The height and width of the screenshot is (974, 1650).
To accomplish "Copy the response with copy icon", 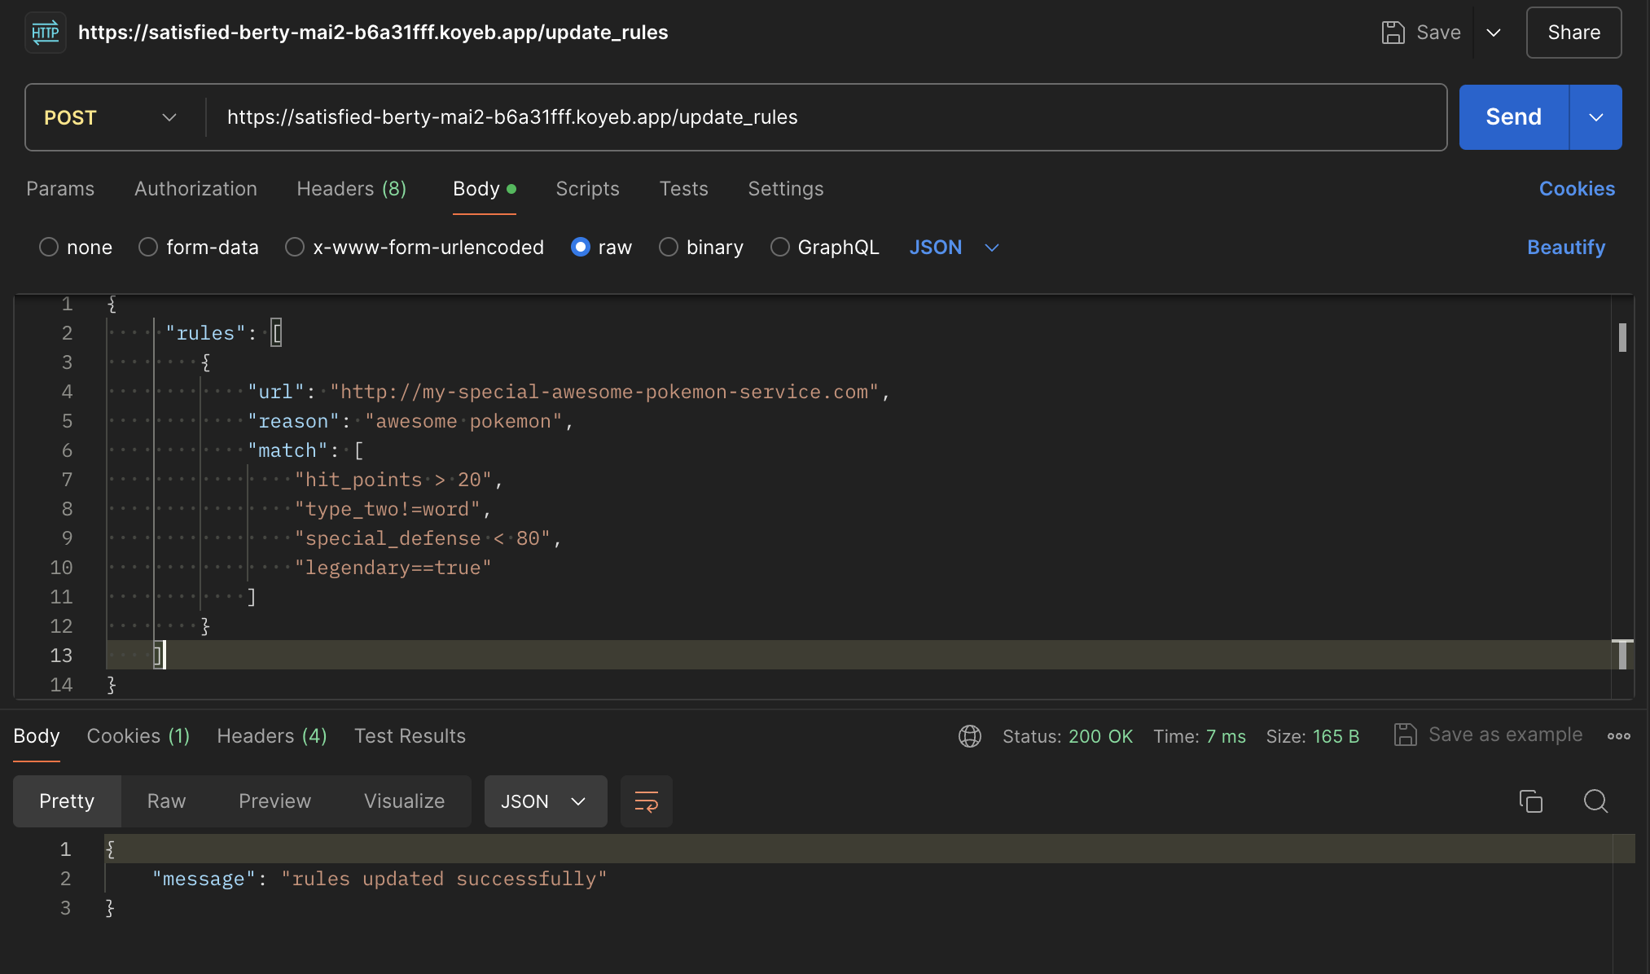I will (1531, 801).
